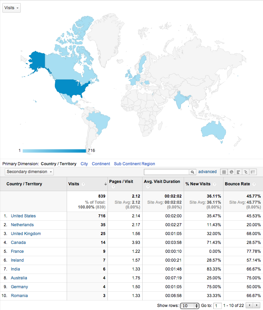263x310 pixels.
Task: Click the 1 - 10 of 22 text
Action: (x=234, y=306)
